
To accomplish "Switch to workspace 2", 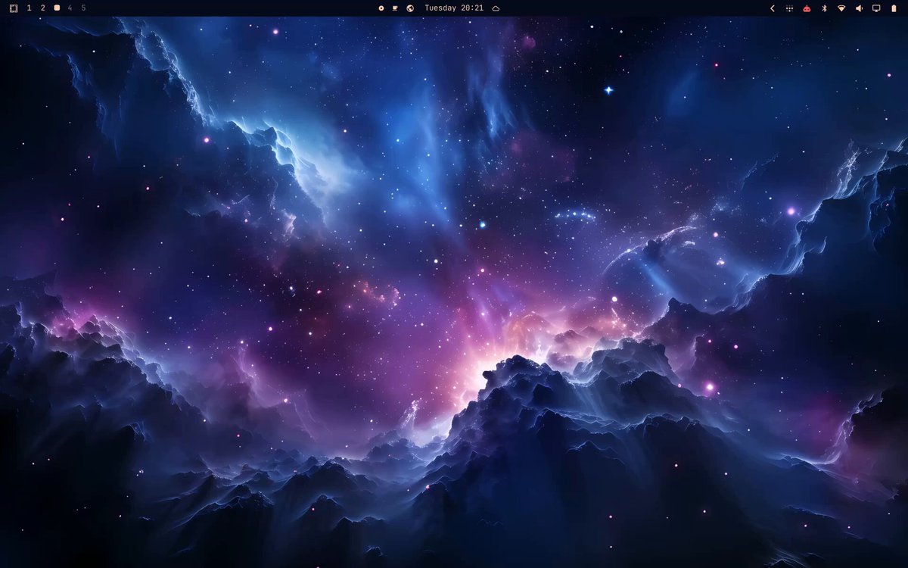I will (43, 8).
